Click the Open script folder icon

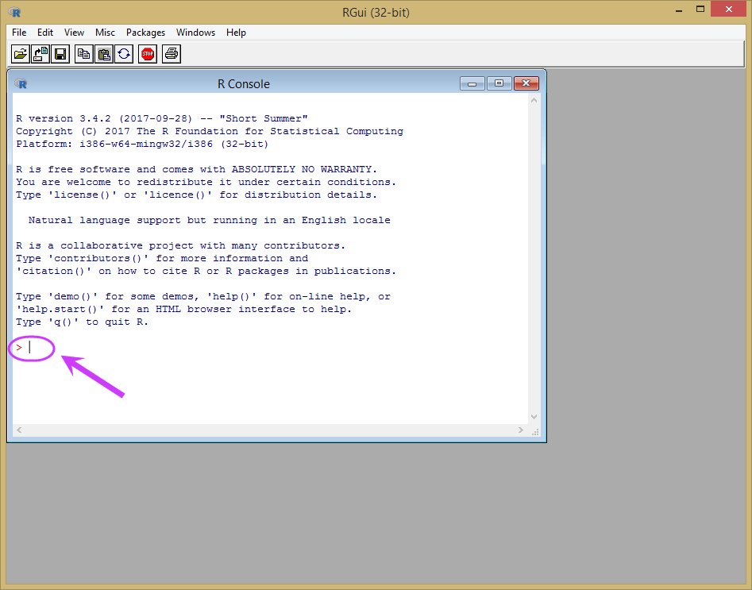click(21, 54)
